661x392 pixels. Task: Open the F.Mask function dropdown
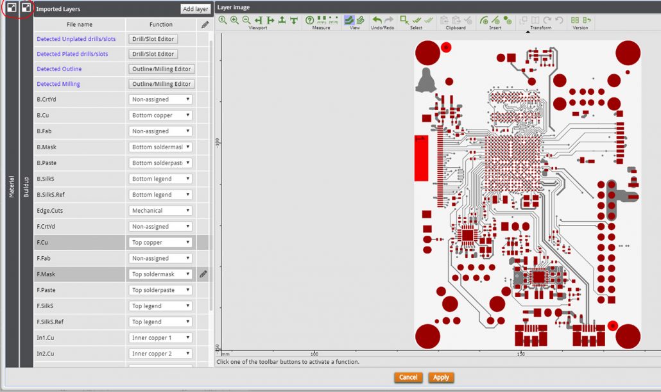(x=160, y=274)
